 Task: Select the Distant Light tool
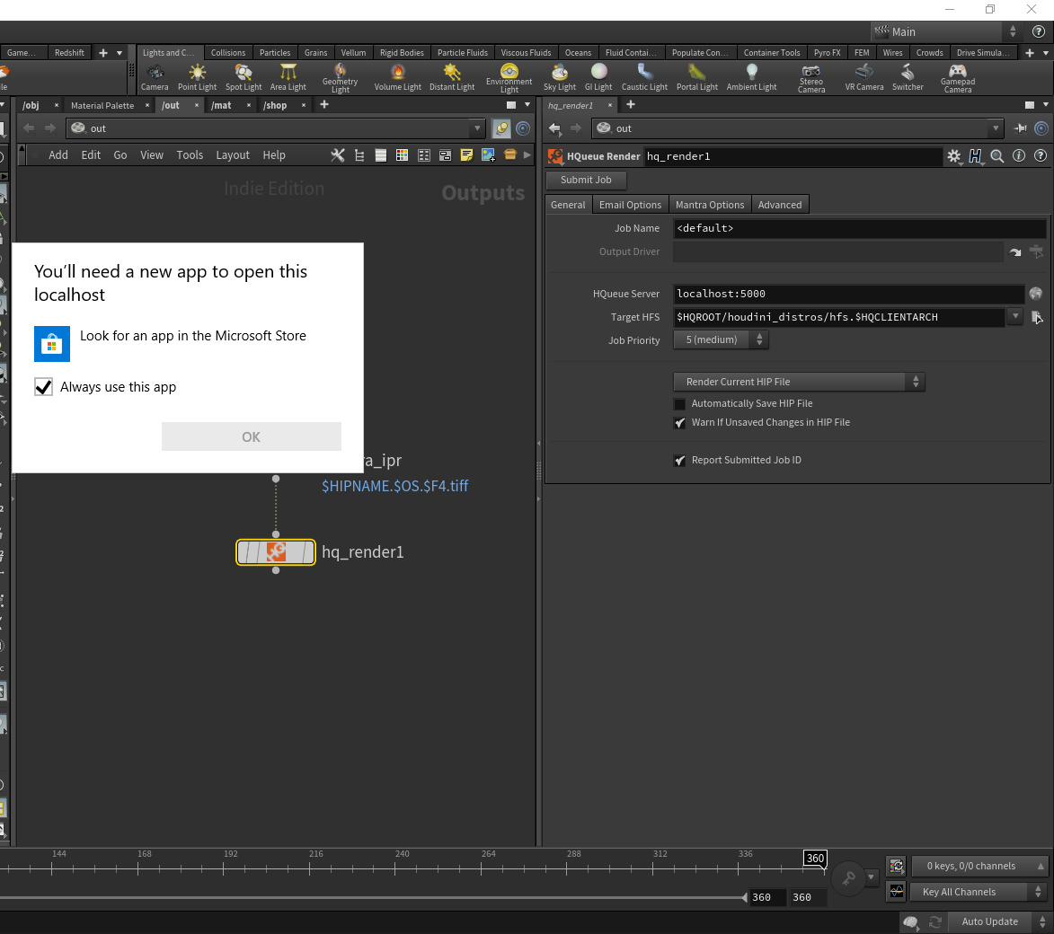coord(452,78)
